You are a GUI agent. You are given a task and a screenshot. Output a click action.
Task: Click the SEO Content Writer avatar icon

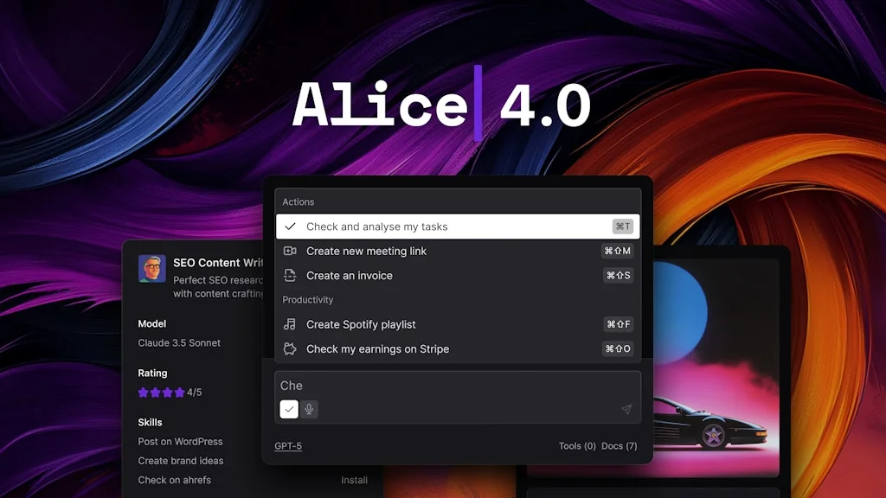coord(152,269)
